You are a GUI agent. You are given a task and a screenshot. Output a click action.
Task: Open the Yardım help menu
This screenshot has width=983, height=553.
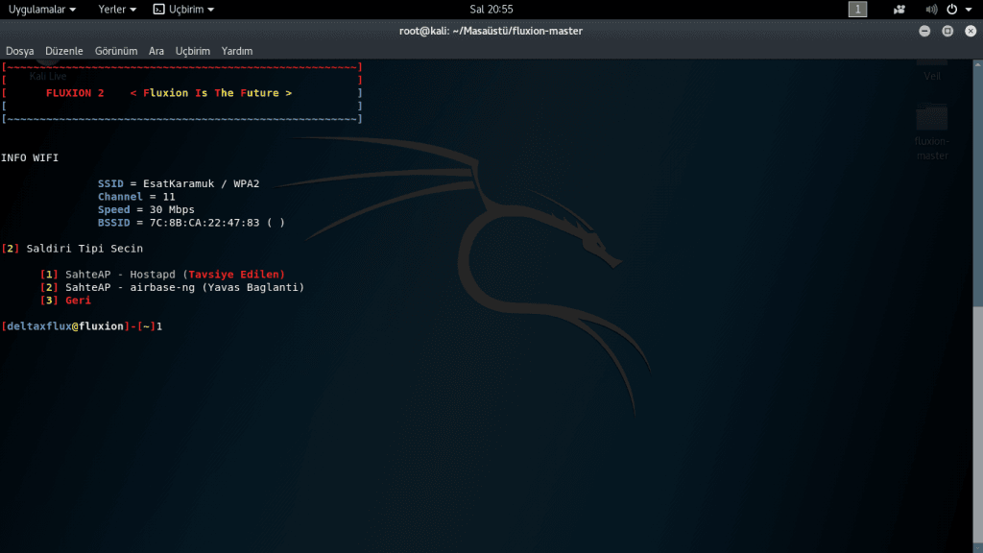[x=237, y=51]
